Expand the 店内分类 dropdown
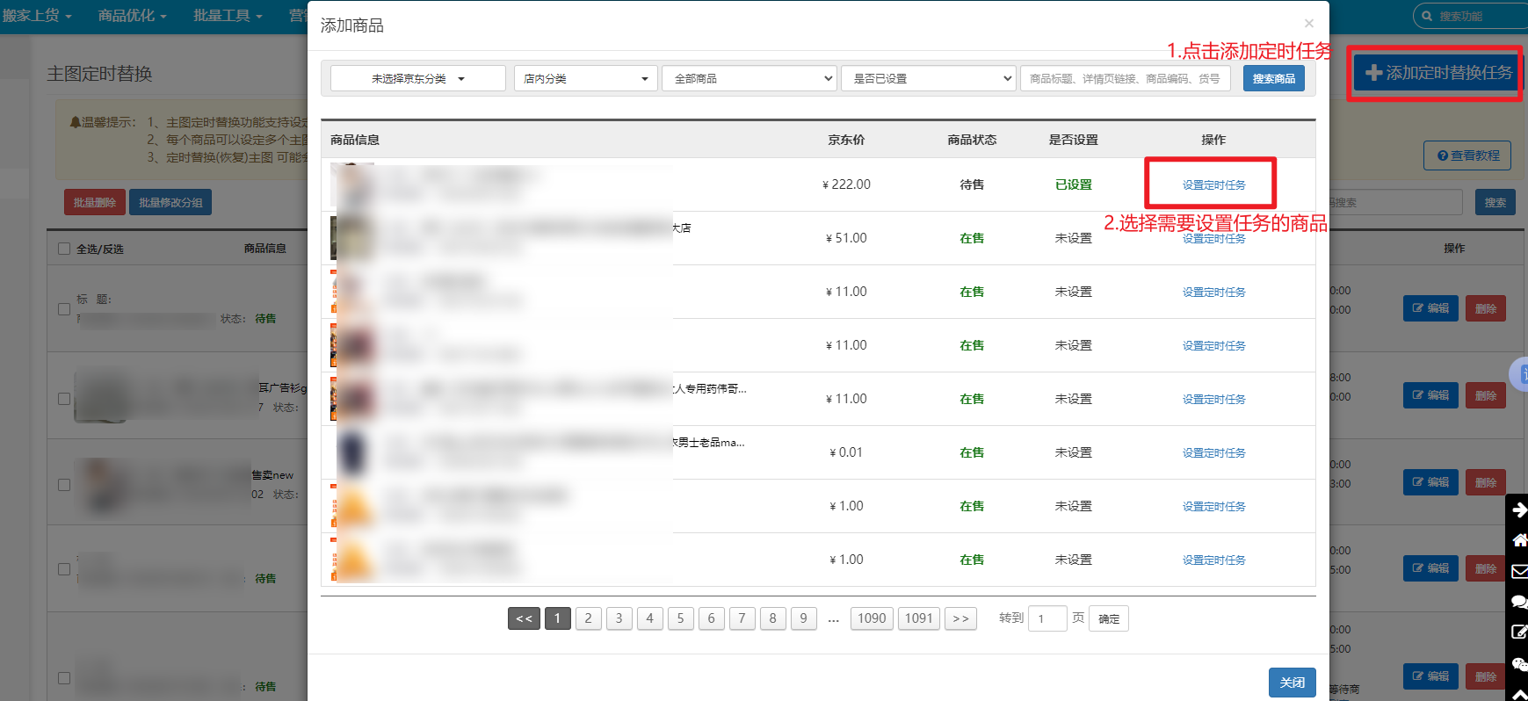 tap(585, 78)
